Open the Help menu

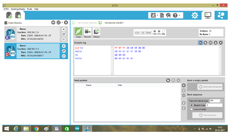(x=36, y=9)
